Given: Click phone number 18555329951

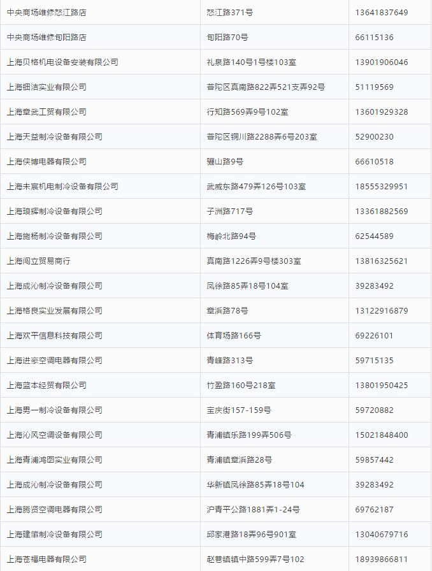Looking at the screenshot, I should 382,186.
